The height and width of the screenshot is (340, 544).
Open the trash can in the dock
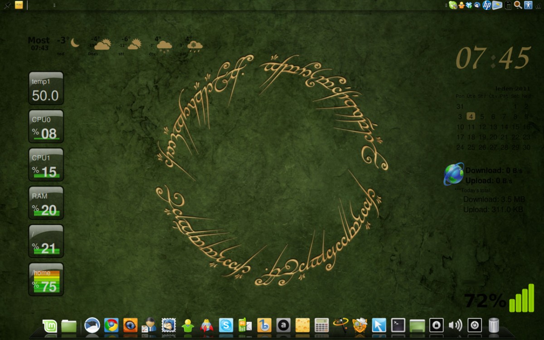coord(494,325)
